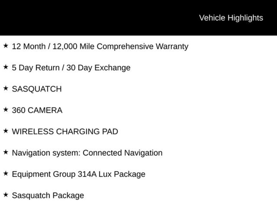Click the "30 Day Exchange" text

tap(98, 68)
